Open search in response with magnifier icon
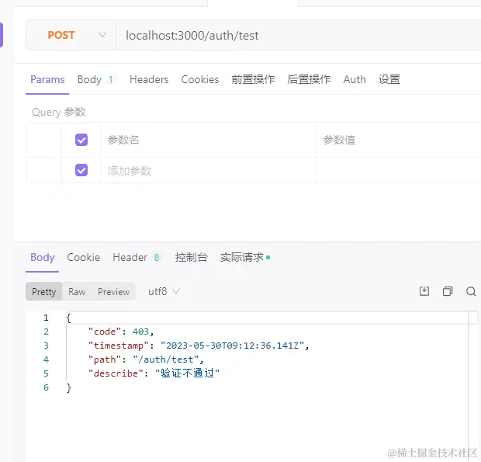This screenshot has width=481, height=462. [471, 291]
